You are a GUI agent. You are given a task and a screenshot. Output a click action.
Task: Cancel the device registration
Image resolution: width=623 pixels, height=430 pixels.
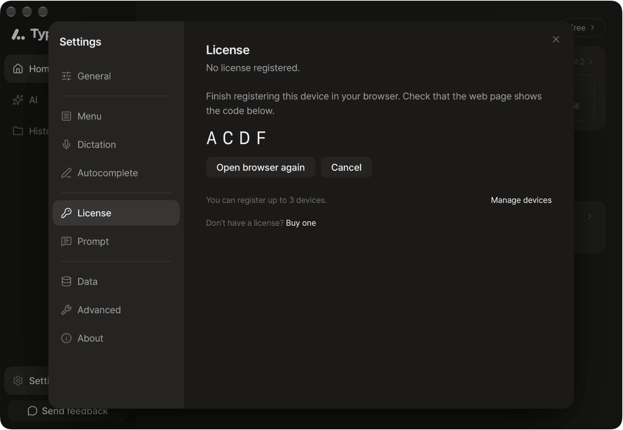346,168
